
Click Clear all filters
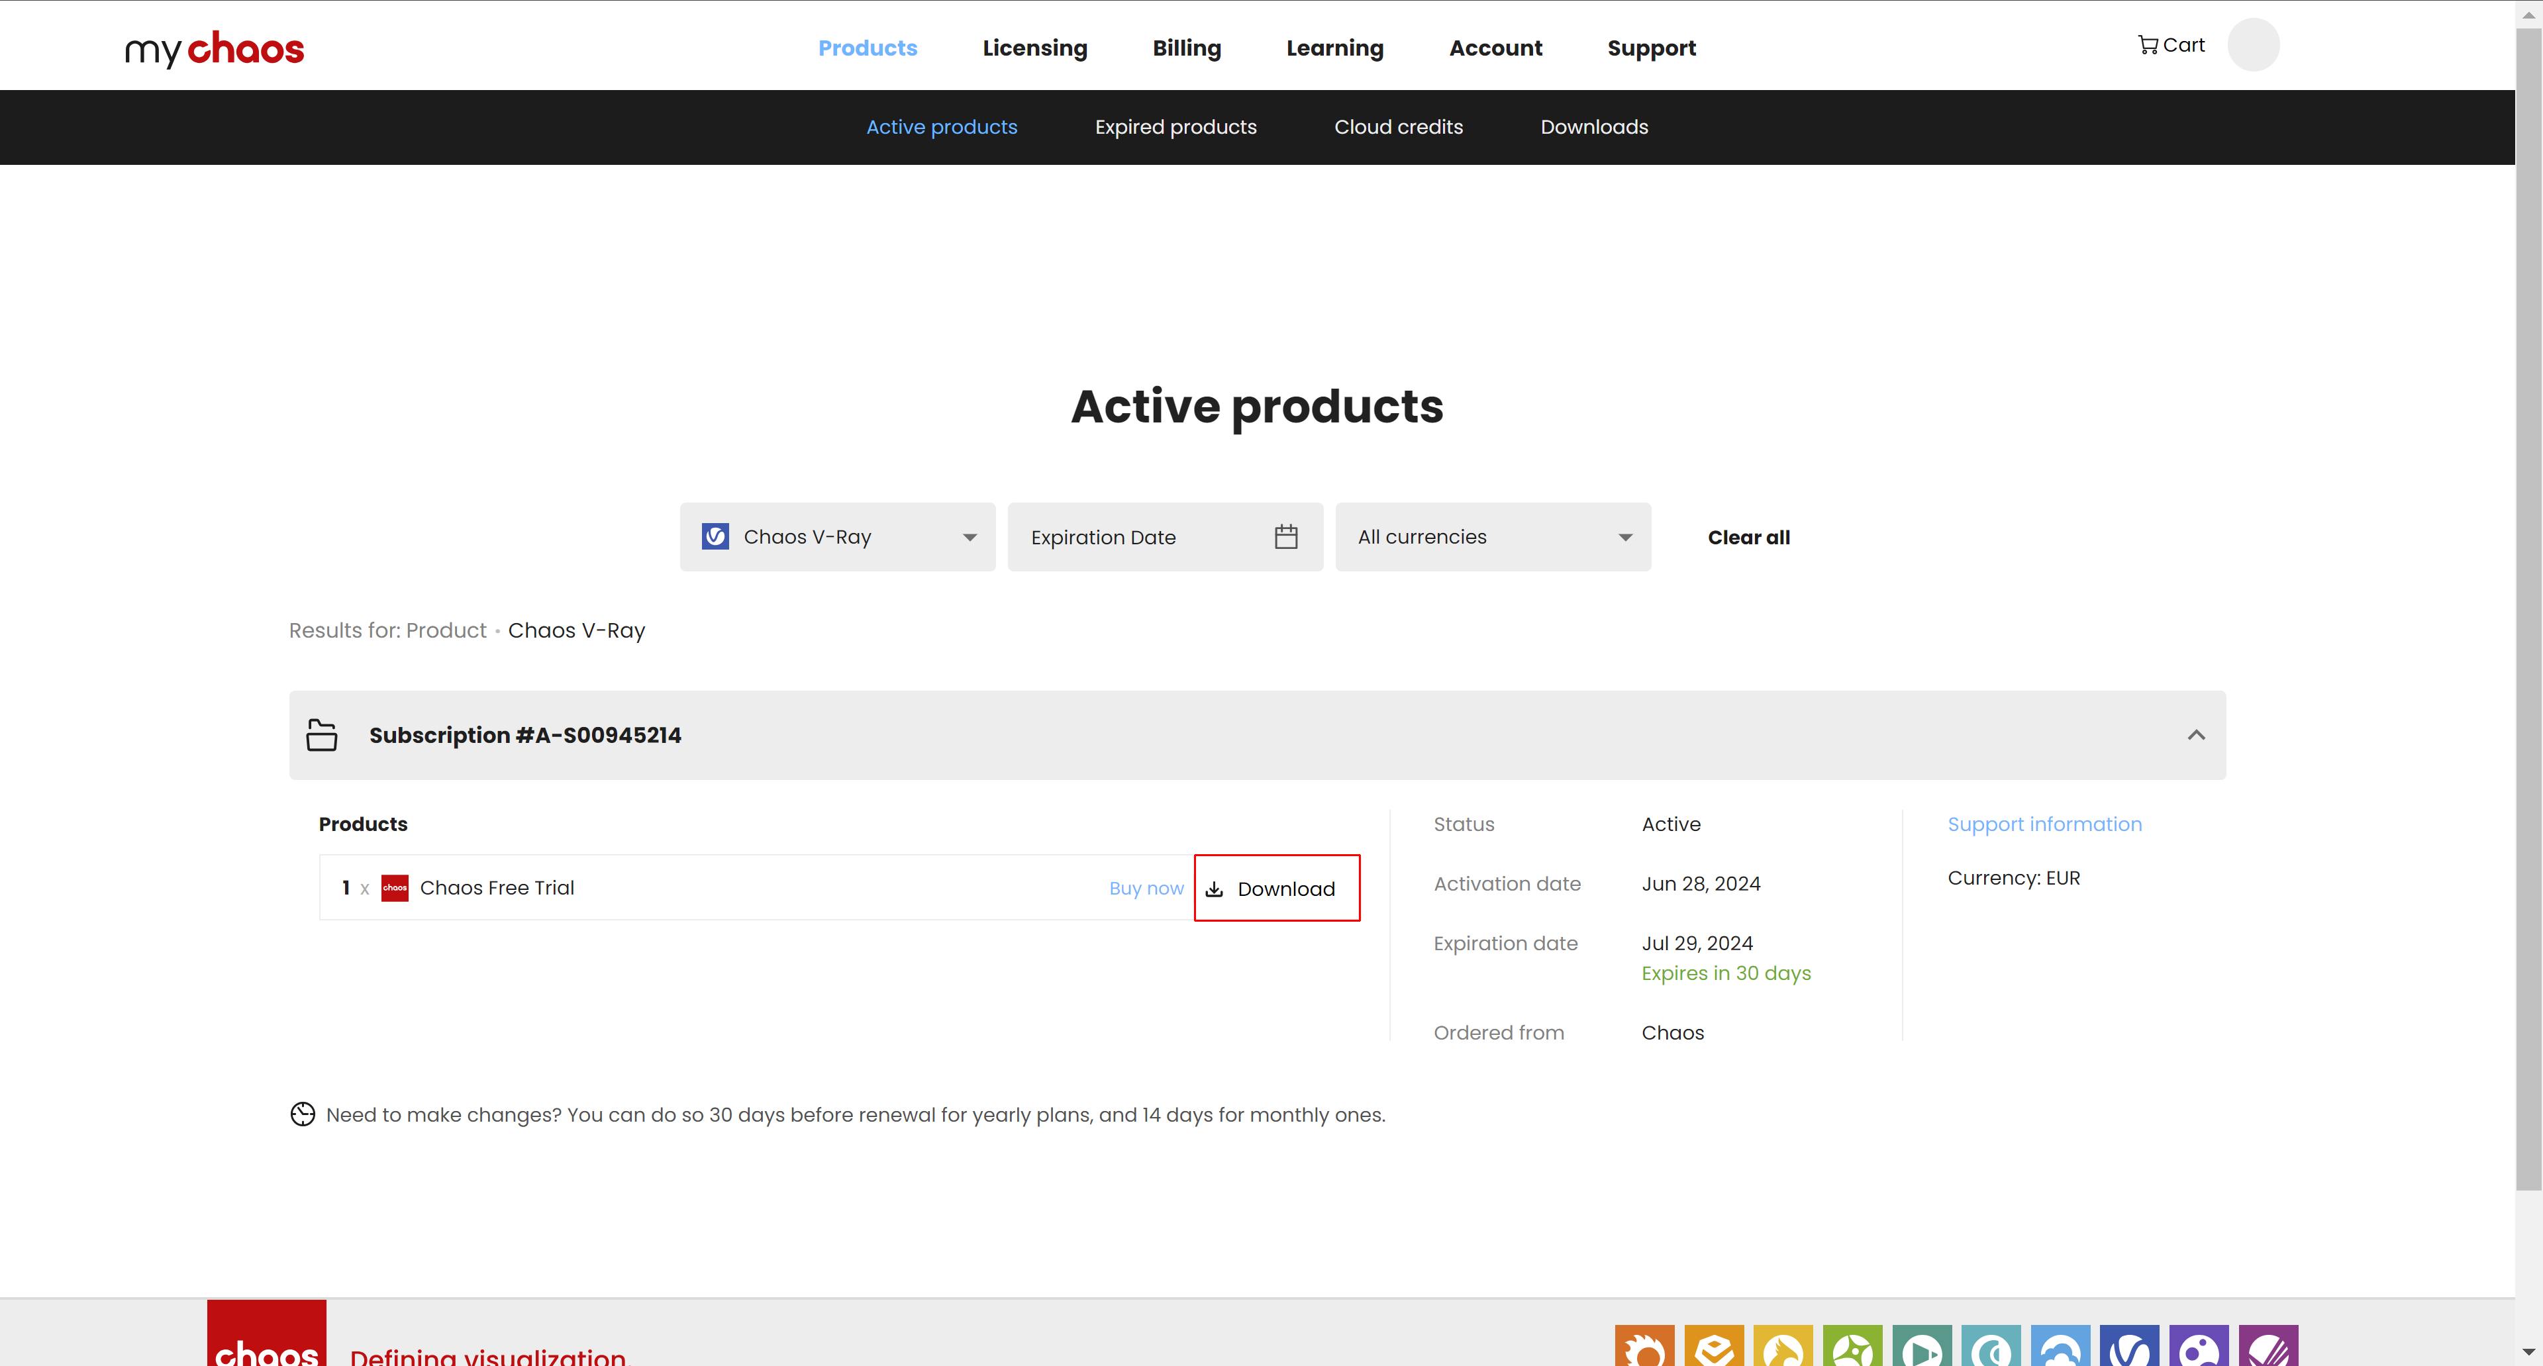(x=1748, y=538)
